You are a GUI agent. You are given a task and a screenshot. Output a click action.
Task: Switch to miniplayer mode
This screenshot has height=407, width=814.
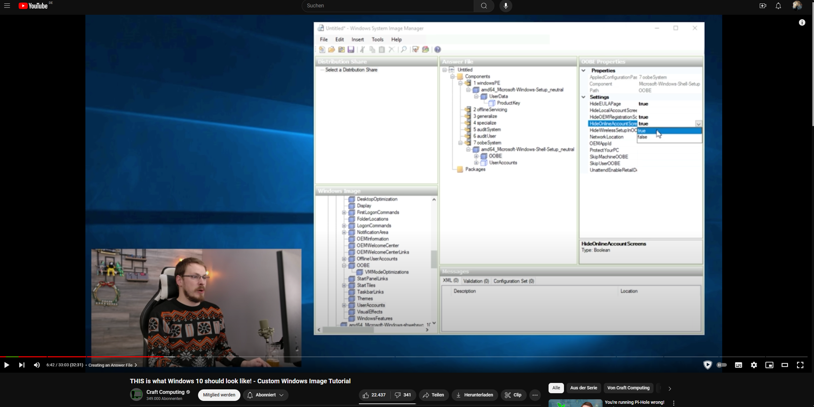(x=769, y=365)
